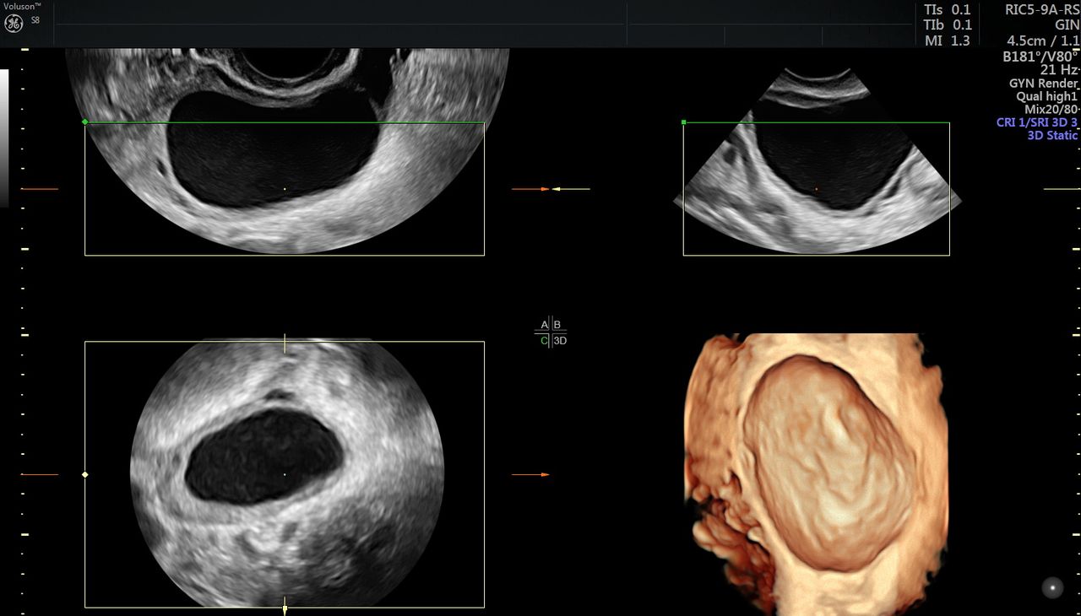This screenshot has width=1081, height=616.
Task: Click the RIC5-9A-RS probe name
Action: pos(1041,10)
